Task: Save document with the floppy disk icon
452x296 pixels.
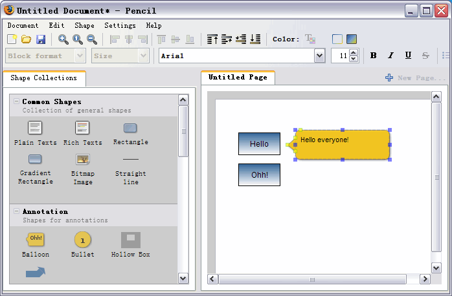Action: tap(41, 39)
